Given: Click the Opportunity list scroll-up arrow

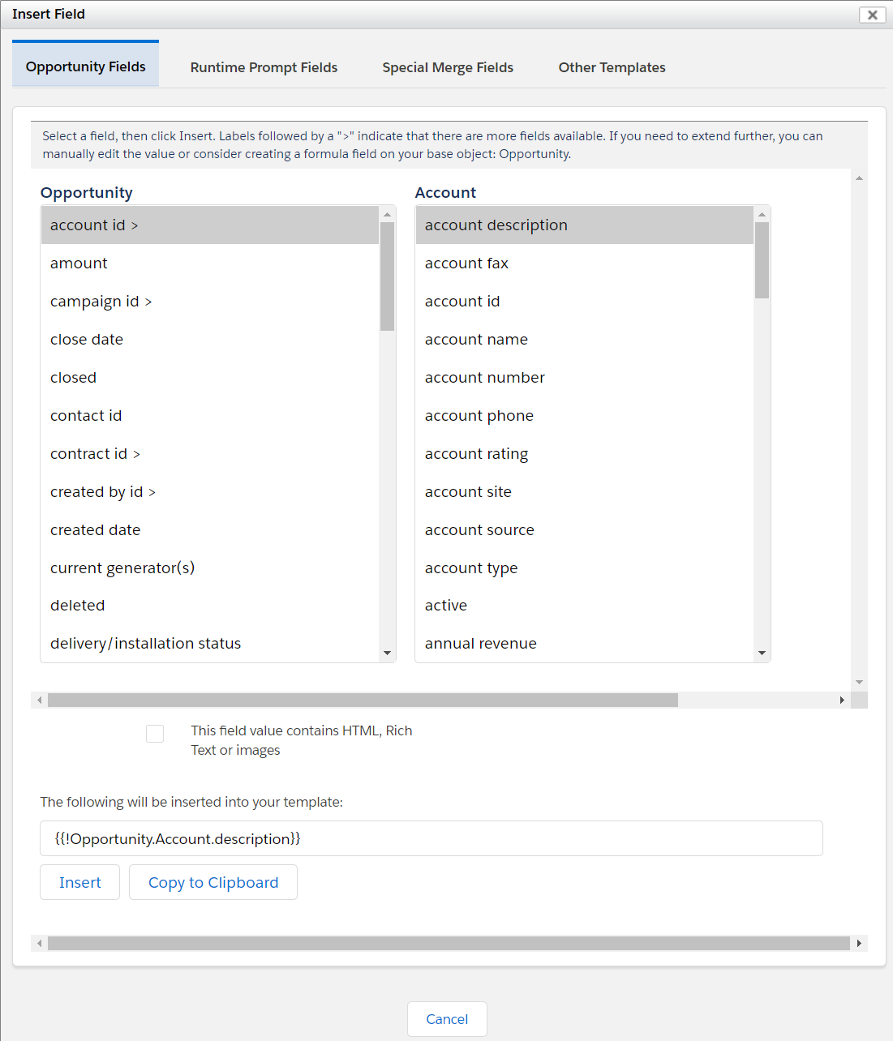Looking at the screenshot, I should (x=387, y=215).
